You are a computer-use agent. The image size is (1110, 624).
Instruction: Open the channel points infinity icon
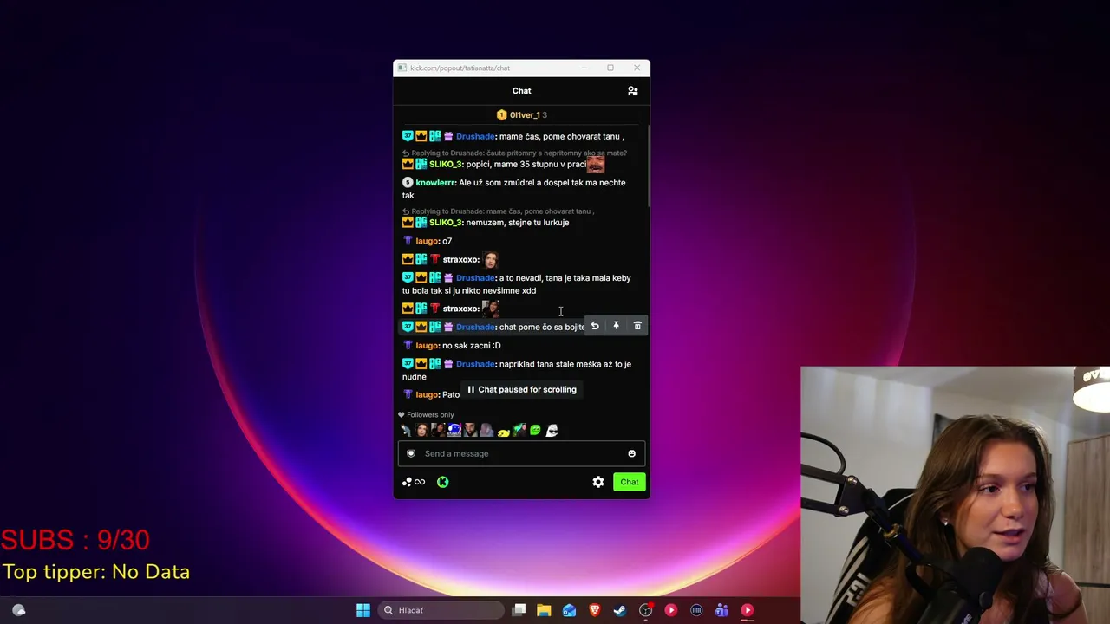414,482
